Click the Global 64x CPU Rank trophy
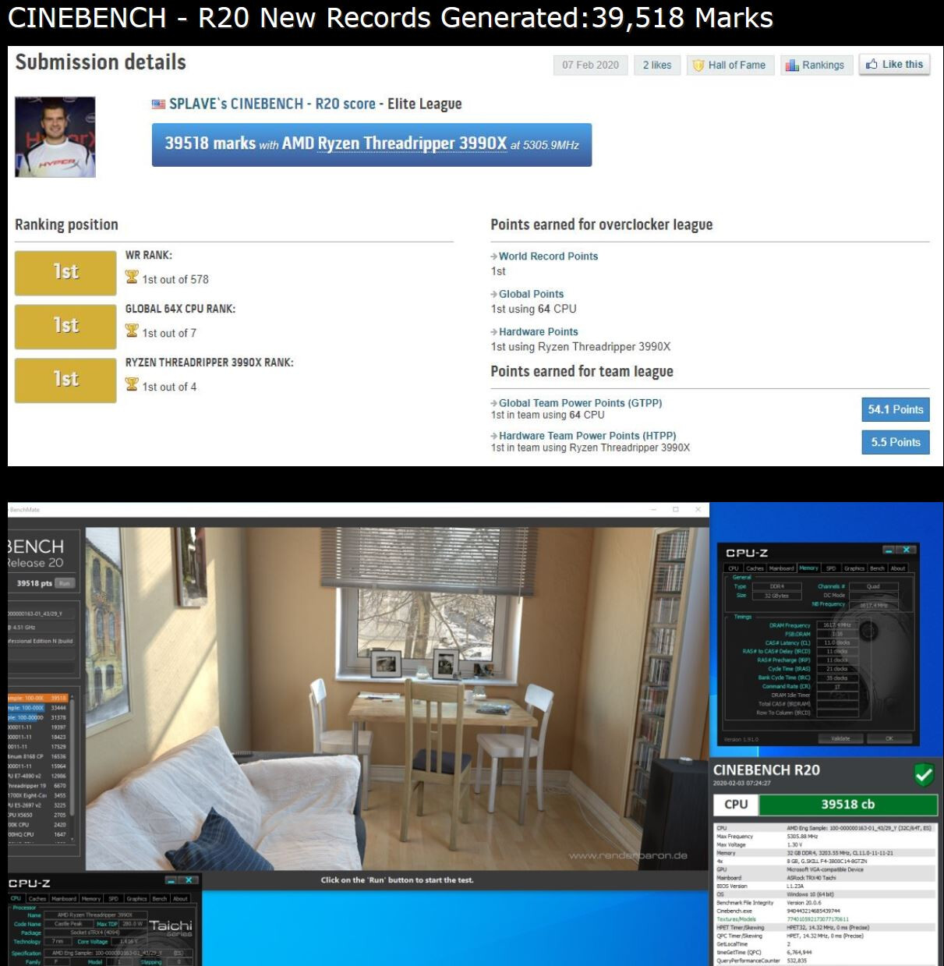The image size is (944, 966). click(132, 331)
